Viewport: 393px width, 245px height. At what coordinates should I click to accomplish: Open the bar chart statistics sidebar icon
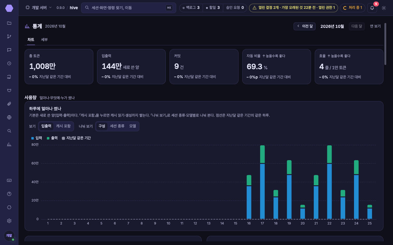pos(9,144)
